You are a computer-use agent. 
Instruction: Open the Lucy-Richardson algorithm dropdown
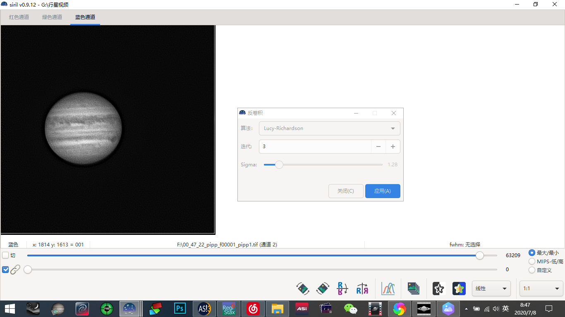coord(329,128)
